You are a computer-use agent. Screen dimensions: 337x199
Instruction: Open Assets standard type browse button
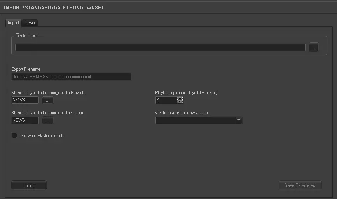(47, 120)
